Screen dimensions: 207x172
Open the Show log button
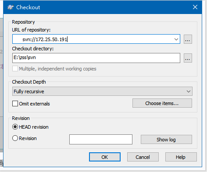point(166,140)
